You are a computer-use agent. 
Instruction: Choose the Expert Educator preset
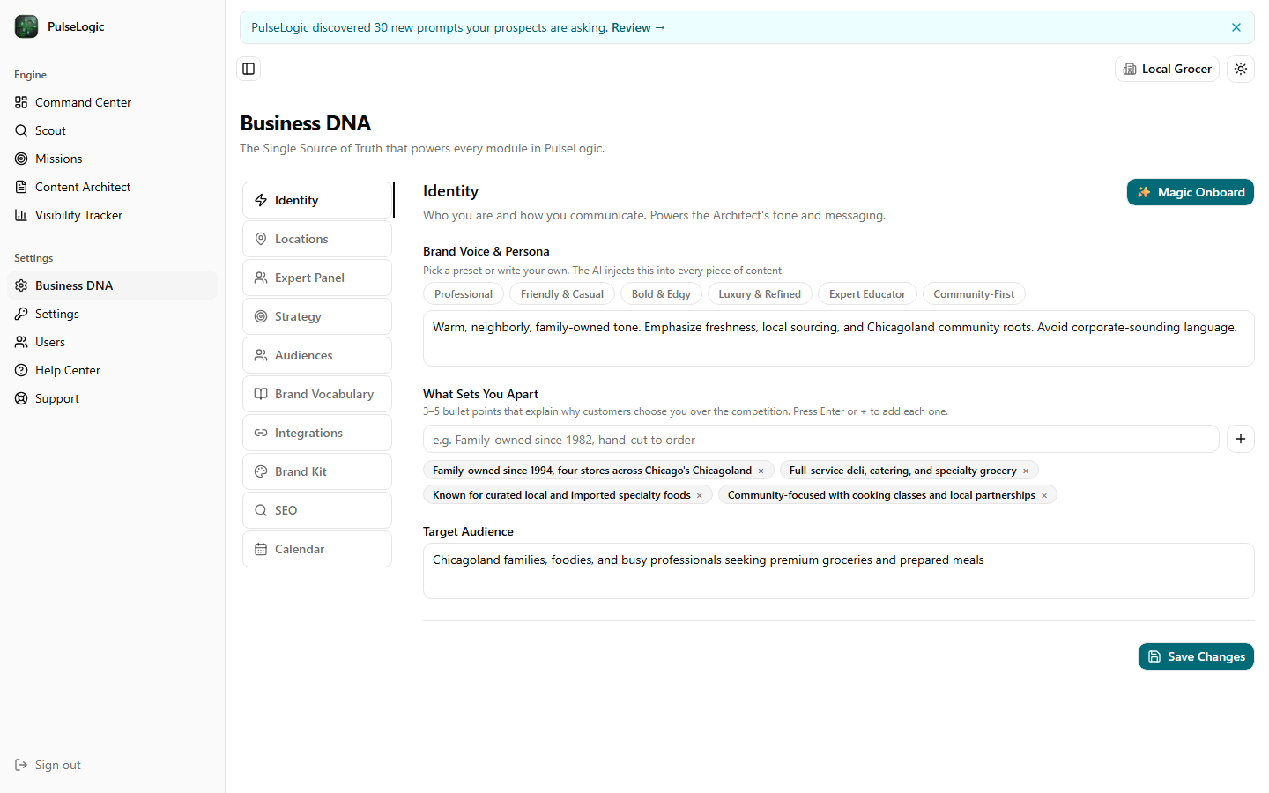[x=867, y=294]
